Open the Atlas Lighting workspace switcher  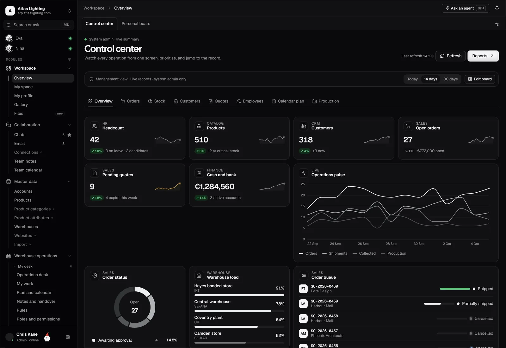pos(39,11)
